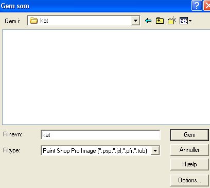
Task: Expand the Filtype dropdown arrow
Action: click(155, 151)
